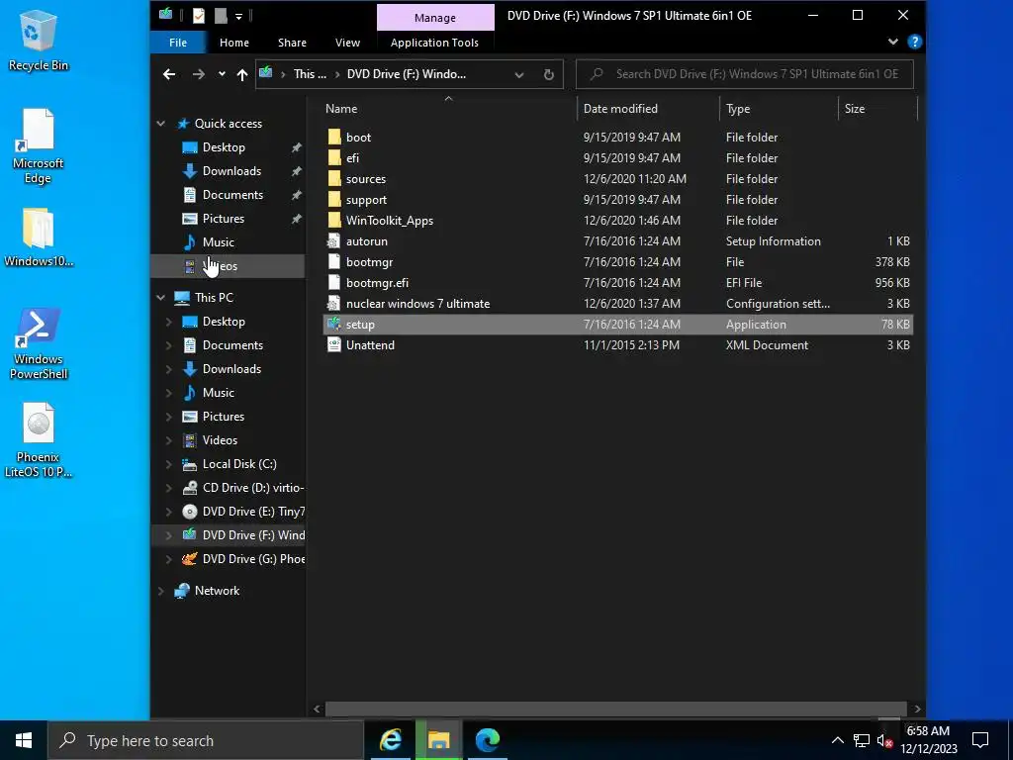Click This PC in the address breadcrumb

(x=310, y=74)
